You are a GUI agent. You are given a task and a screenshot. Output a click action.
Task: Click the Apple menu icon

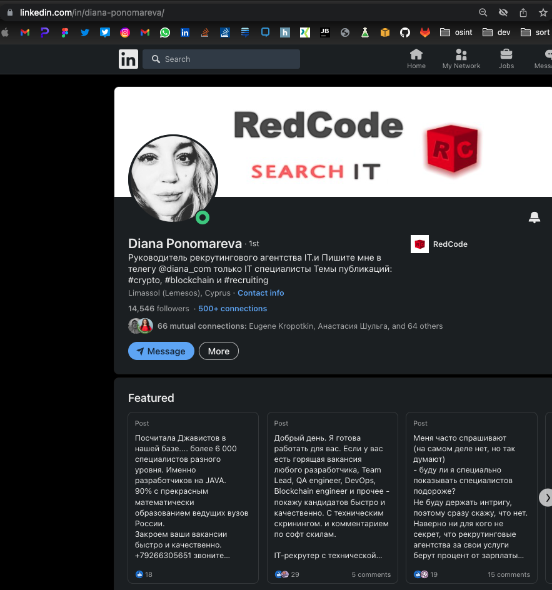[5, 32]
